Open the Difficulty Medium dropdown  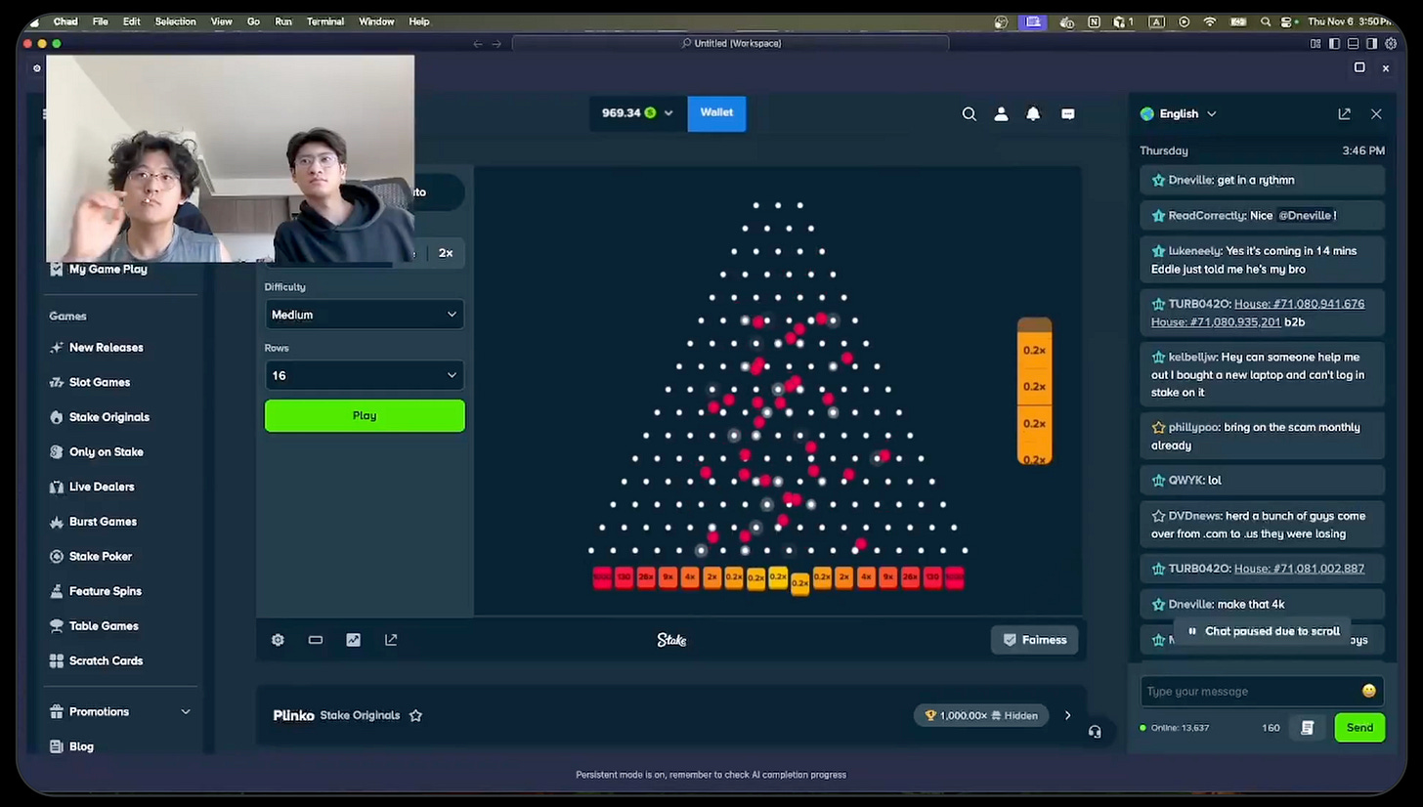click(x=365, y=315)
